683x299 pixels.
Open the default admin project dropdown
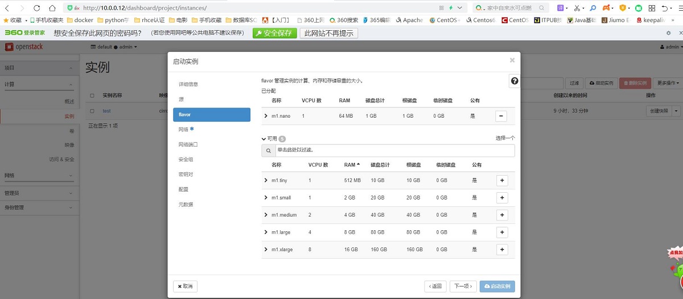(114, 47)
